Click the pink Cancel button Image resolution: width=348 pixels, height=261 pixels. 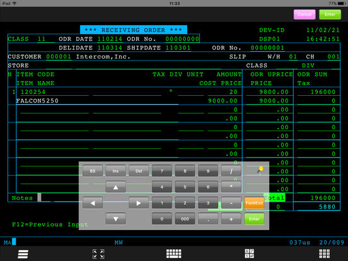(x=304, y=14)
